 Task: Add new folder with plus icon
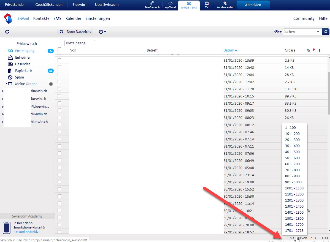[51, 84]
